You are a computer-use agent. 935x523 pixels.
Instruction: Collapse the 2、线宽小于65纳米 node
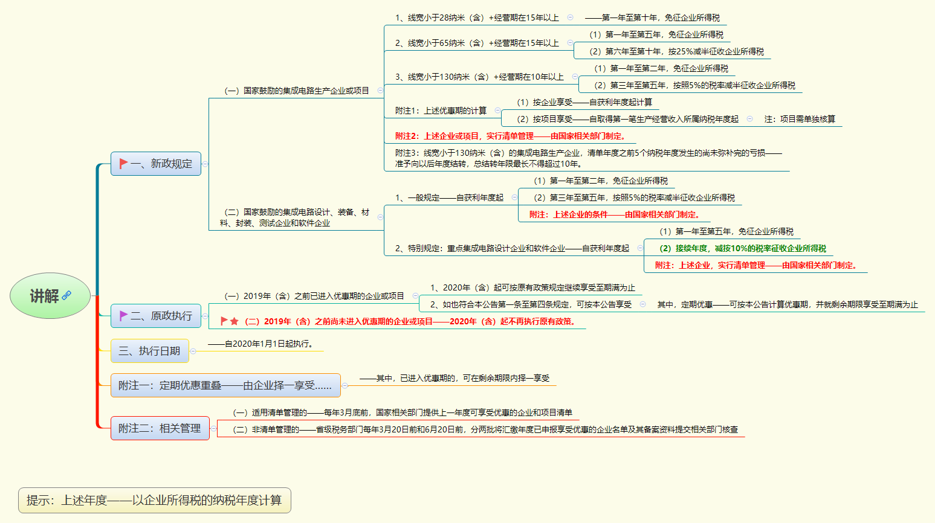click(x=570, y=43)
